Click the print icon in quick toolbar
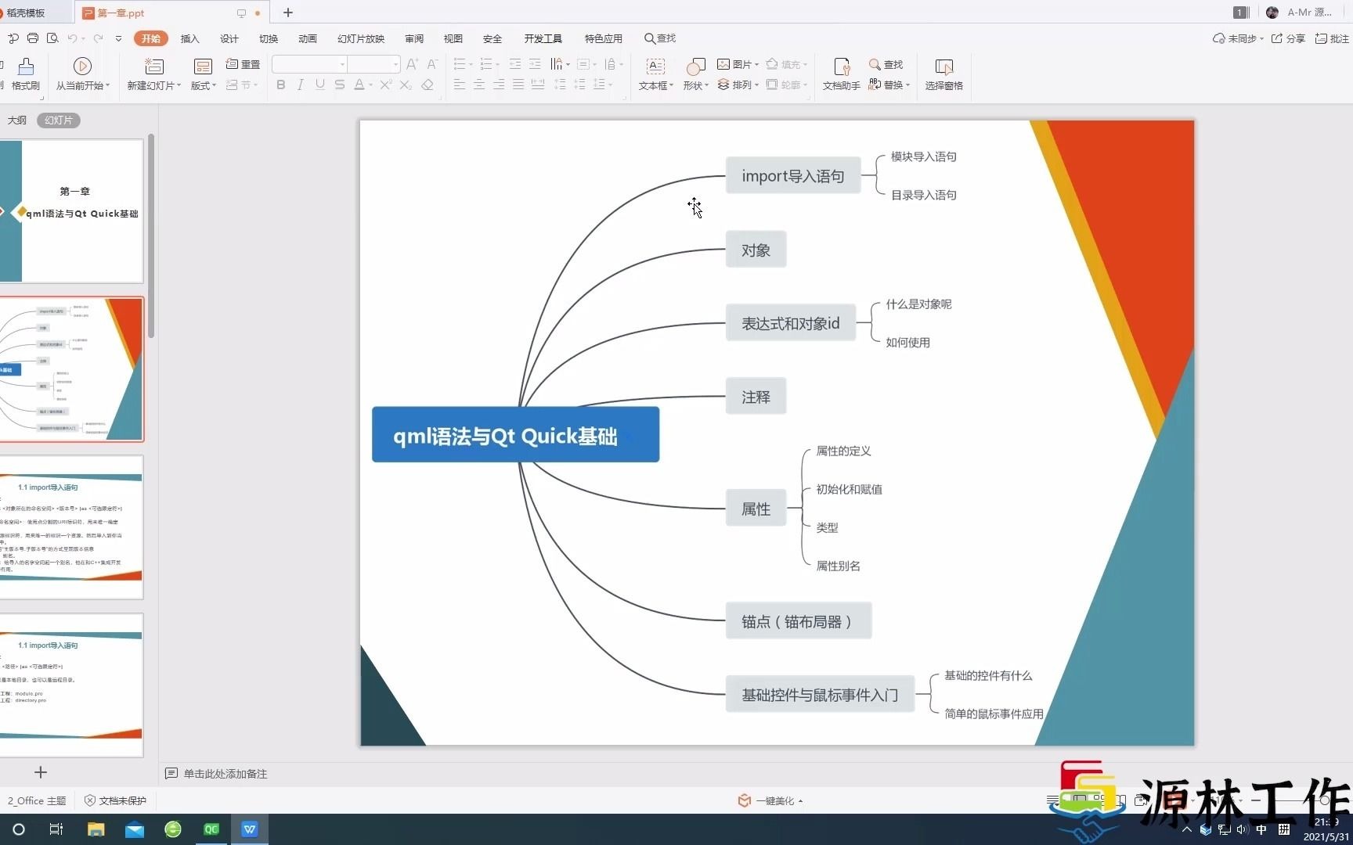Screen dimensions: 1353x845 point(32,38)
